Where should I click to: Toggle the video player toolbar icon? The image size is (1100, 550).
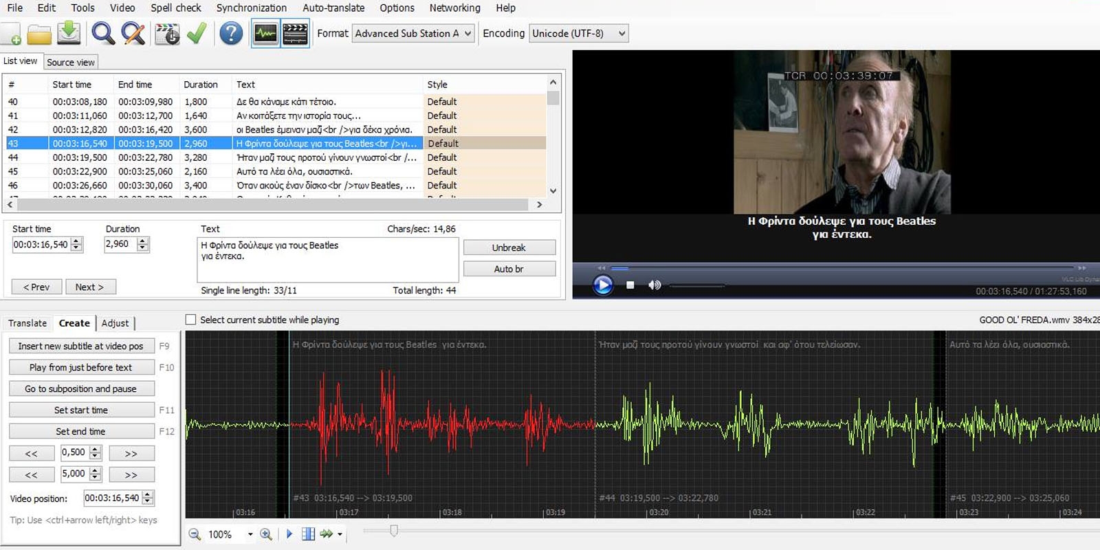(x=295, y=33)
